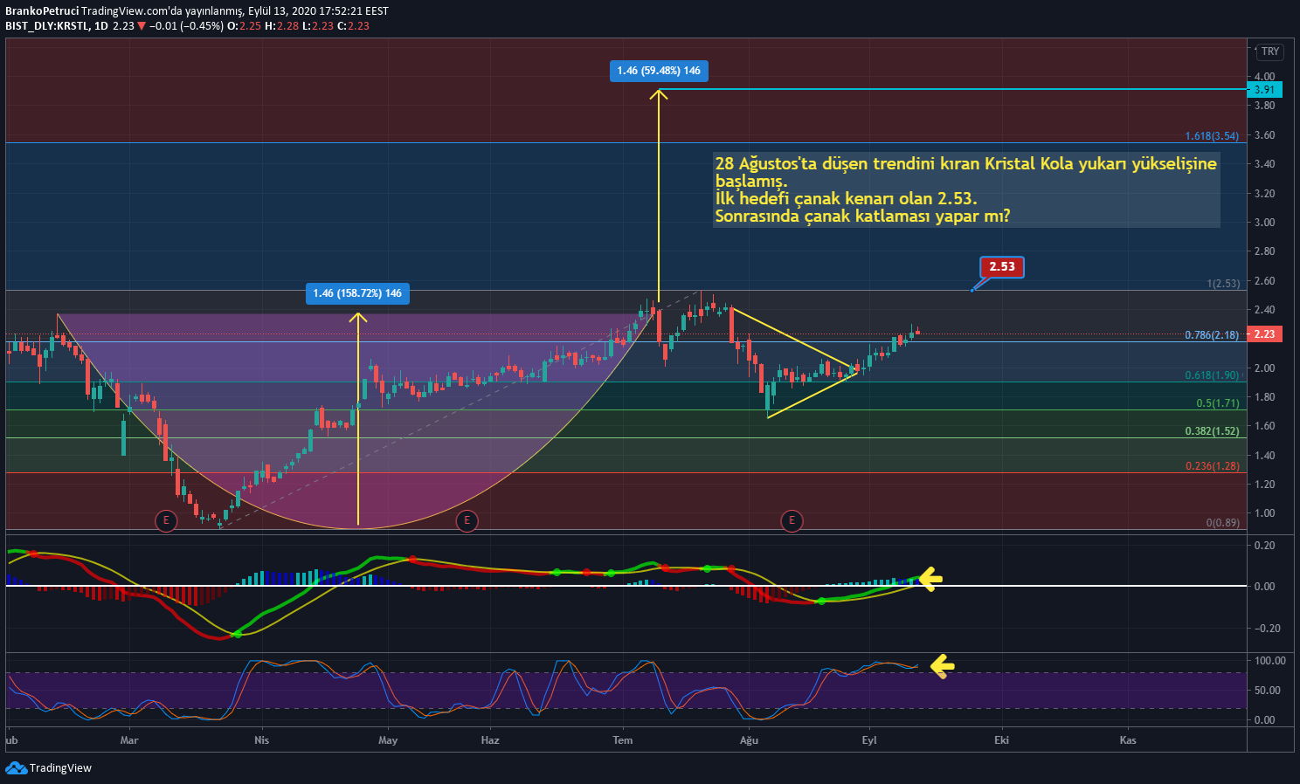Image resolution: width=1300 pixels, height=784 pixels.
Task: Select the 1(2.53) Fibonacci level label
Action: [x=1222, y=284]
